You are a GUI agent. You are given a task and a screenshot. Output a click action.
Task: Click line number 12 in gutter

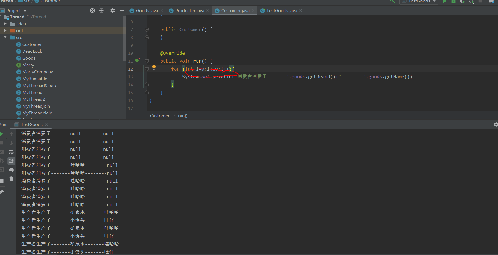131,69
